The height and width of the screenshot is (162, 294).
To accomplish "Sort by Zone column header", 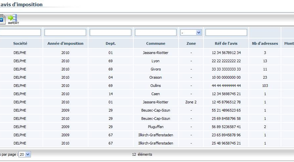I will coord(191,44).
